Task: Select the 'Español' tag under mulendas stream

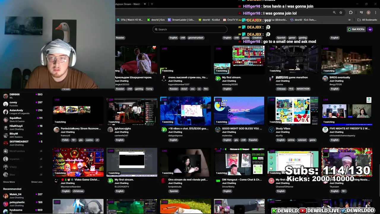Action: [x=253, y=140]
